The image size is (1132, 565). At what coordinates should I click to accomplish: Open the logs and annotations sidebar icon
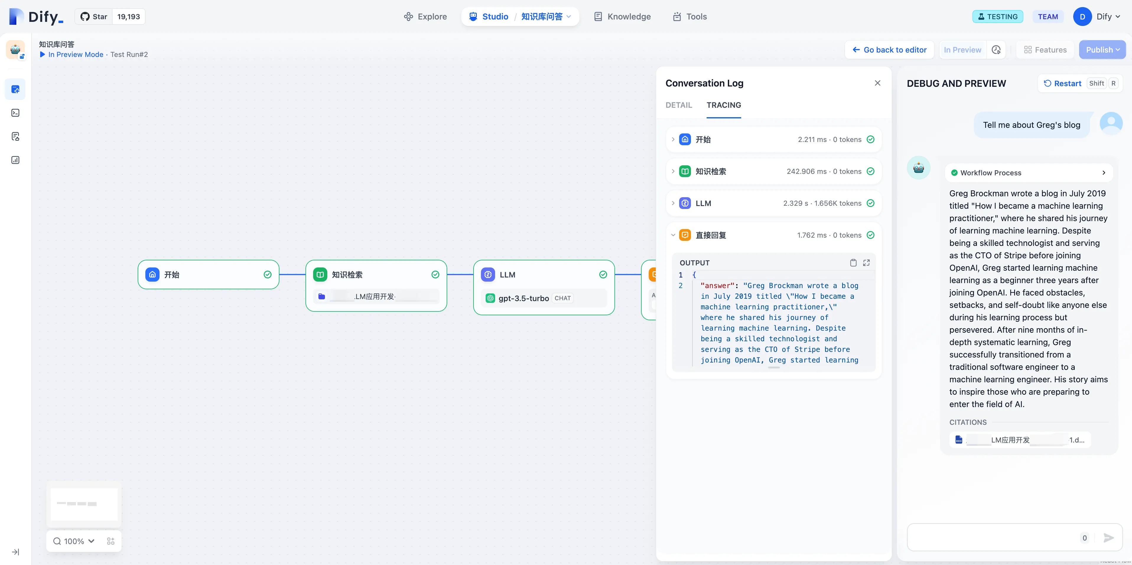pyautogui.click(x=15, y=137)
